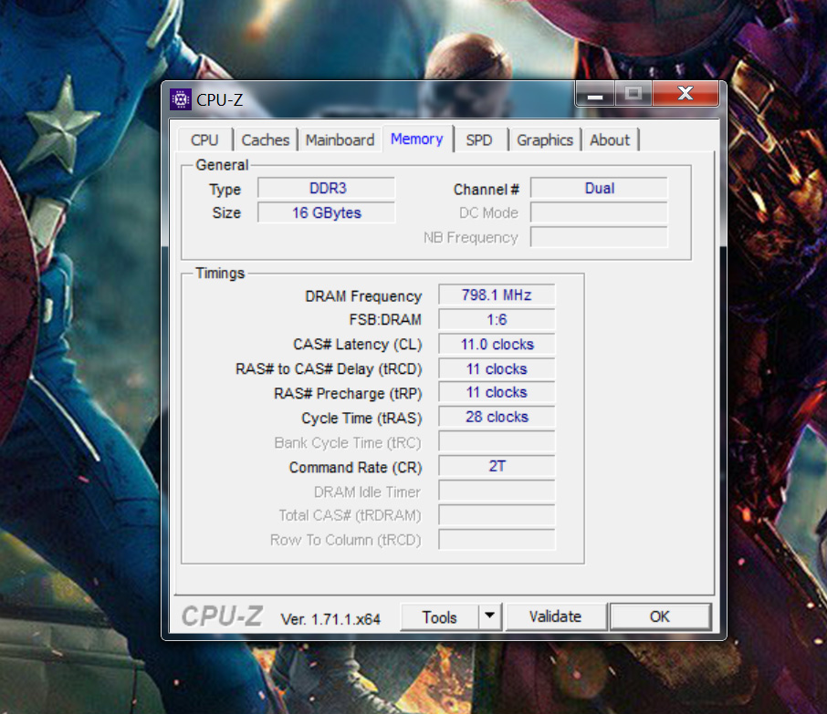Select the FSB:DRAM value 1:6
Image resolution: width=827 pixels, height=714 pixels.
pyautogui.click(x=497, y=319)
